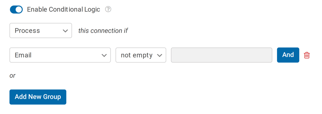The image size is (322, 114).
Task: Click the Enable Conditional Logic label text
Action: pos(63,9)
